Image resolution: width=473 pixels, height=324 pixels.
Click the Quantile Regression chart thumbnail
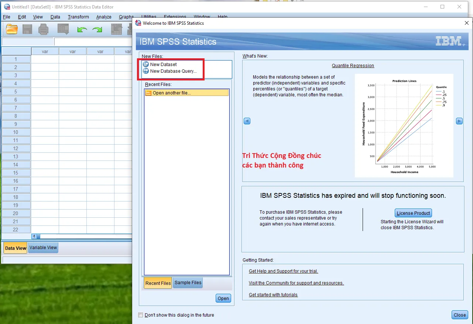click(404, 125)
